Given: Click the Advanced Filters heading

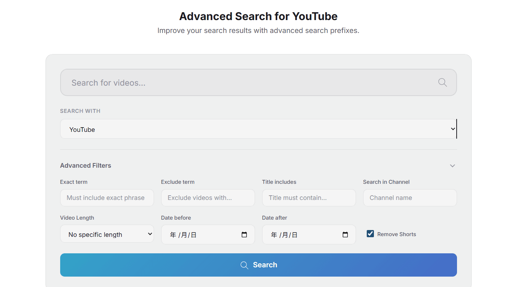Looking at the screenshot, I should [86, 166].
